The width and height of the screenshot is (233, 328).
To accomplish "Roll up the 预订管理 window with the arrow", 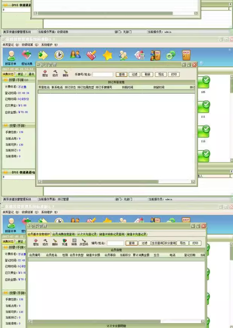I will tap(184, 65).
